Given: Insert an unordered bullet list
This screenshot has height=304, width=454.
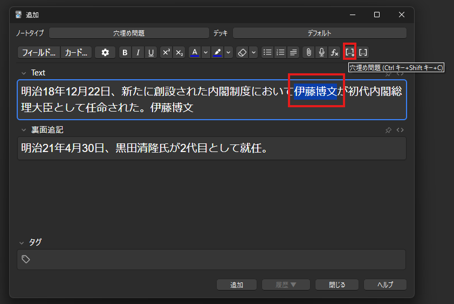Looking at the screenshot, I should pos(267,52).
